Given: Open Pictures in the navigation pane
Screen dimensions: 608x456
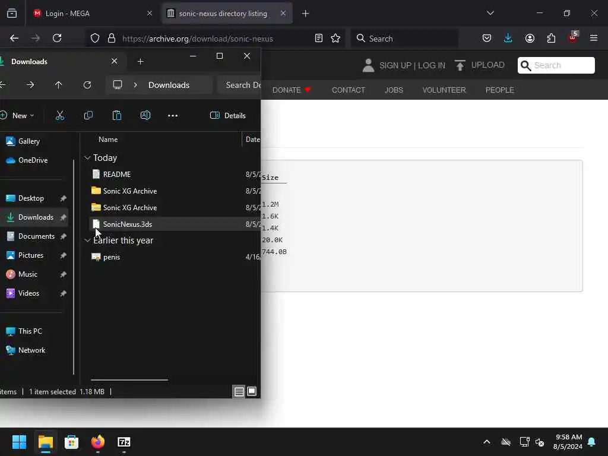Looking at the screenshot, I should point(31,255).
